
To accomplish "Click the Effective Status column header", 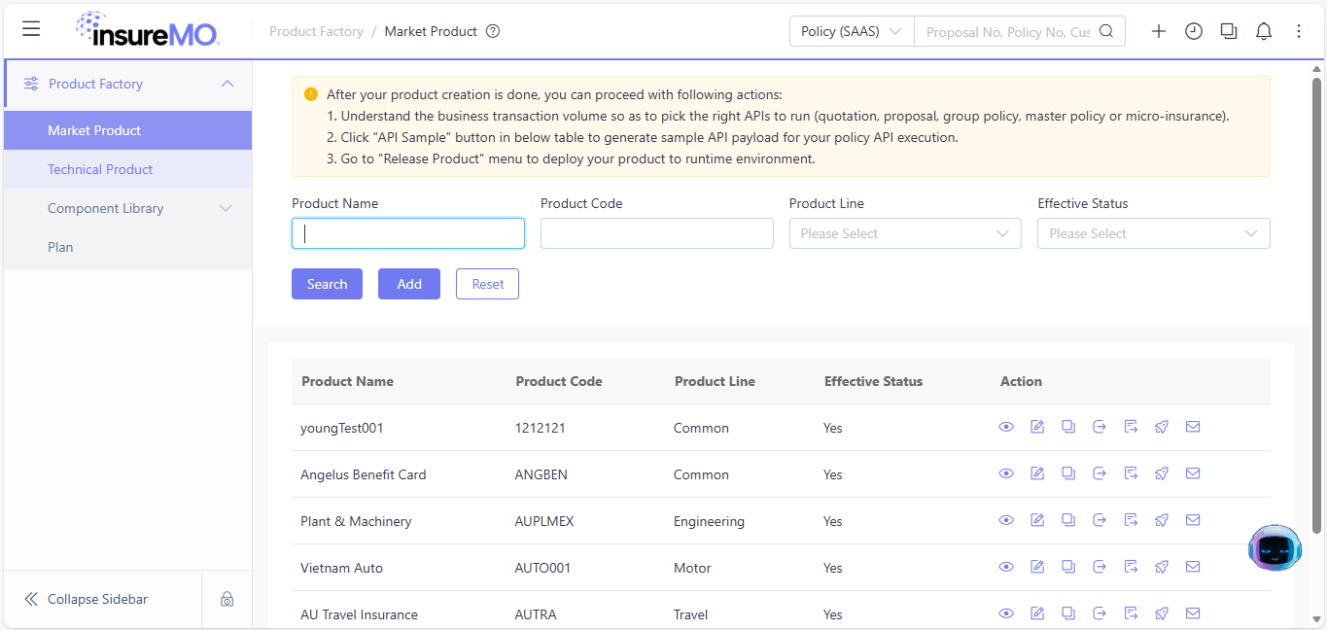I will pos(873,381).
